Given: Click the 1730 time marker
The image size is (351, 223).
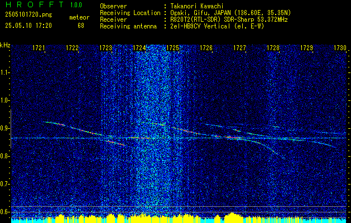Looking at the screenshot, I should [340, 48].
